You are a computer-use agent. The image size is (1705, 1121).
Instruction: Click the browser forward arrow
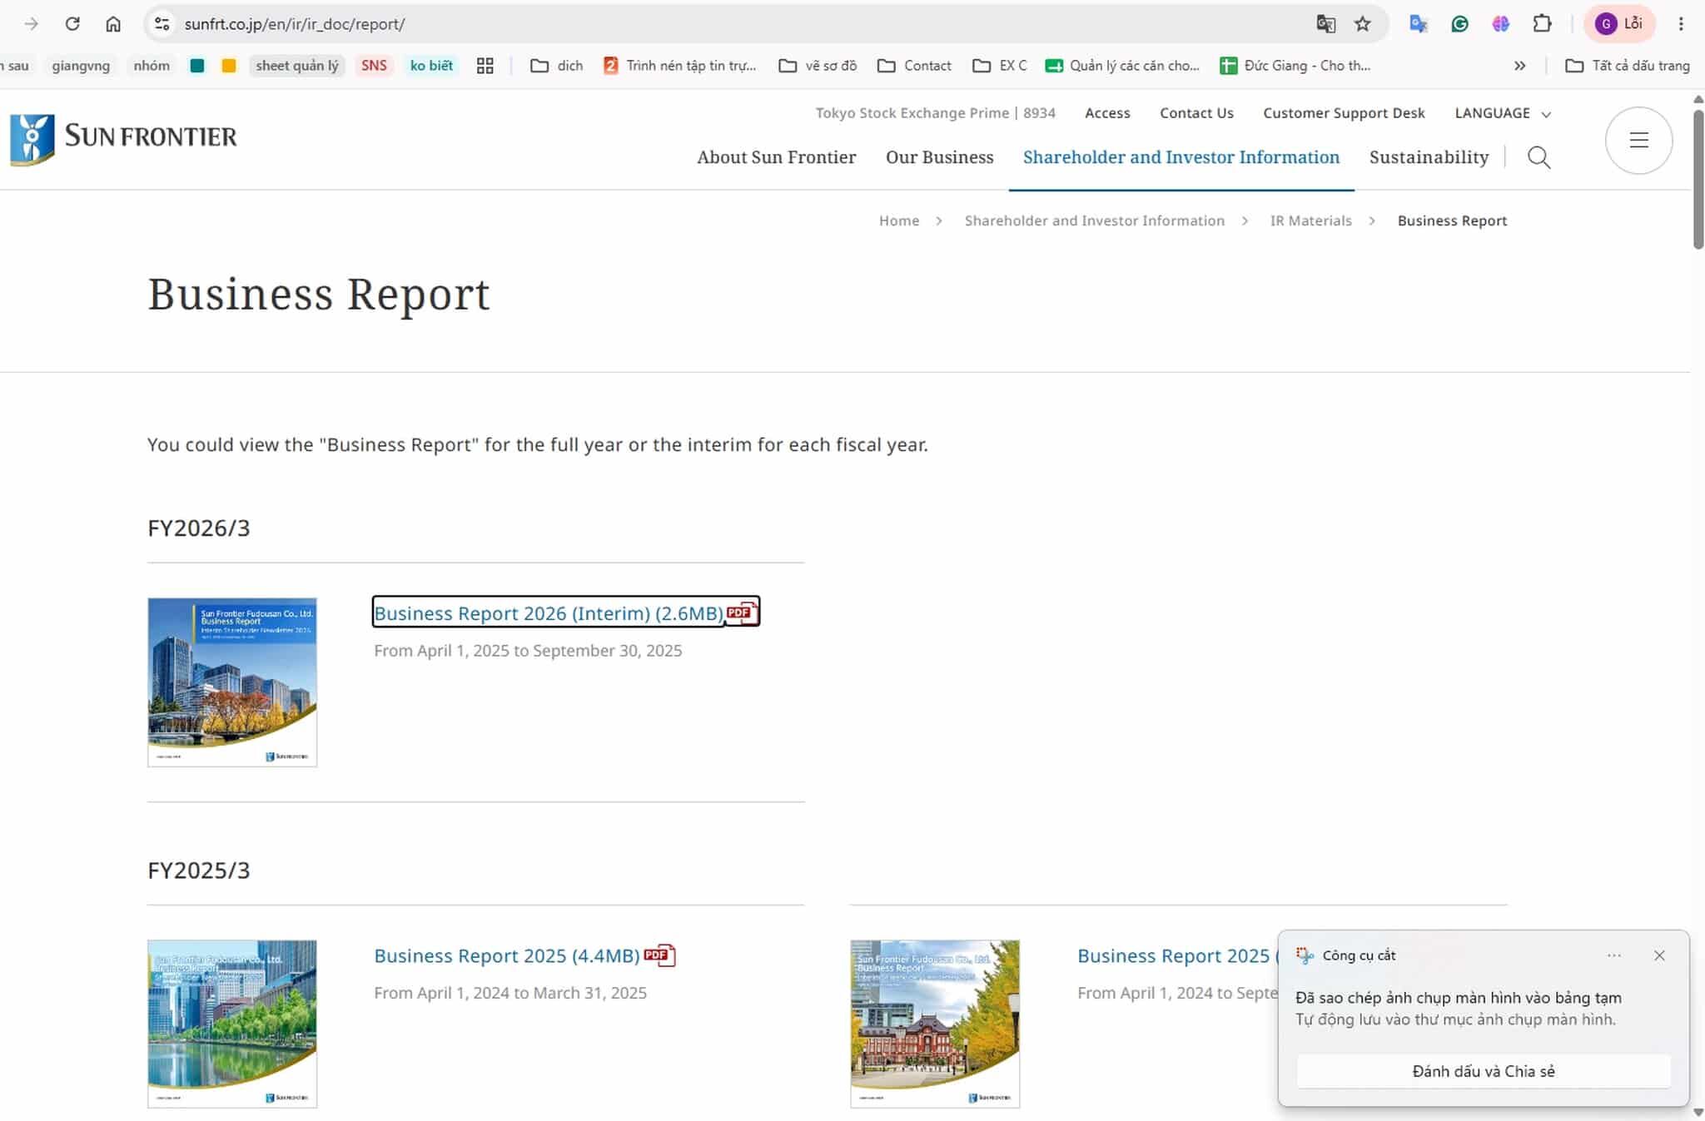32,24
